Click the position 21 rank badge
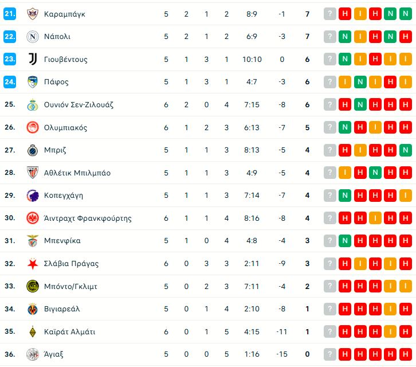416x367 pixels. point(10,14)
